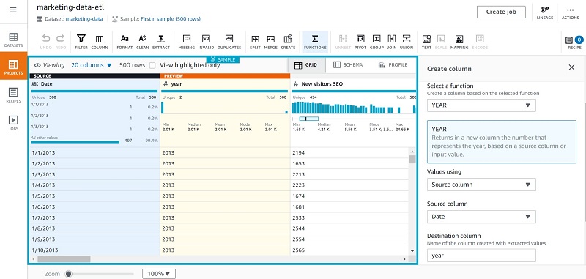Viewport: 586px width, 279px height.
Task: Expand the 20 columns viewing dropdown
Action: pos(91,65)
